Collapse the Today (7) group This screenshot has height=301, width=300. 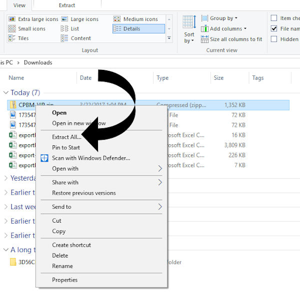6,93
